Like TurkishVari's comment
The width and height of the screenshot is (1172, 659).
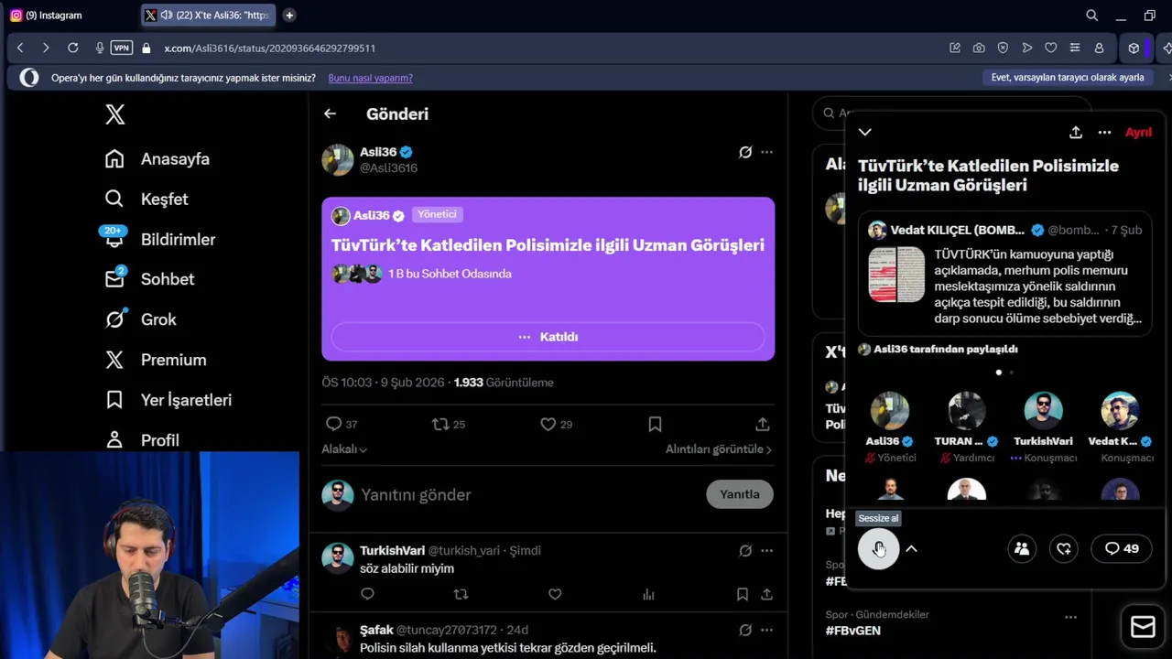coord(555,594)
